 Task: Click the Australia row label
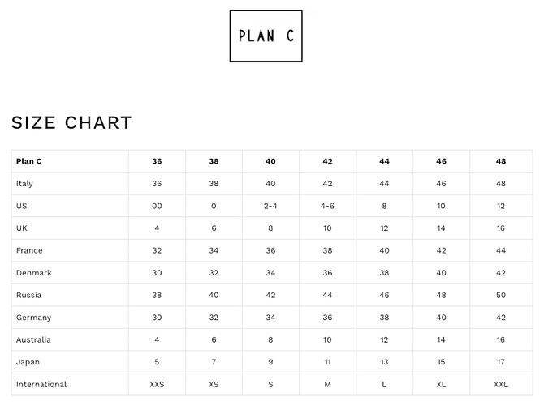pos(33,339)
